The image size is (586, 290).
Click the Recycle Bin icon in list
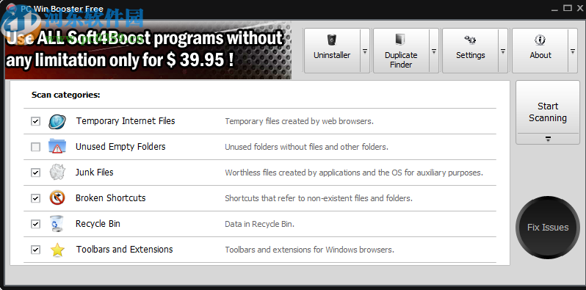pos(57,223)
